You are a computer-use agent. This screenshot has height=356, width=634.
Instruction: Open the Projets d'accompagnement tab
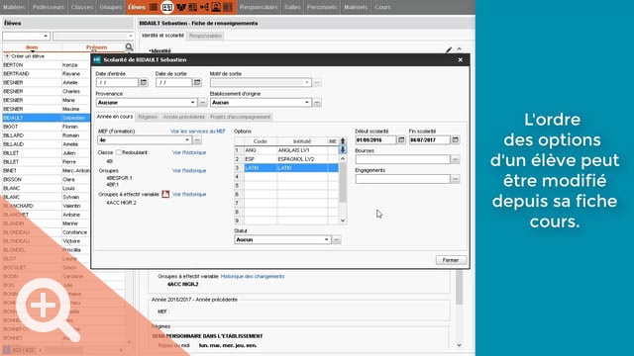(x=240, y=117)
